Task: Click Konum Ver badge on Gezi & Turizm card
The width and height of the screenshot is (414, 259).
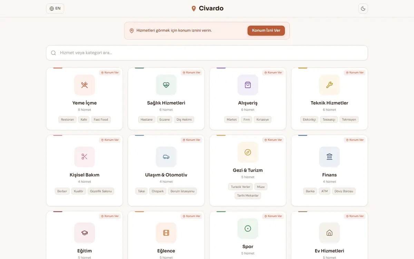Action: click(273, 140)
